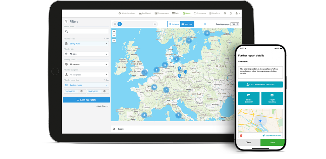Delete location with red trash icon

241,136
